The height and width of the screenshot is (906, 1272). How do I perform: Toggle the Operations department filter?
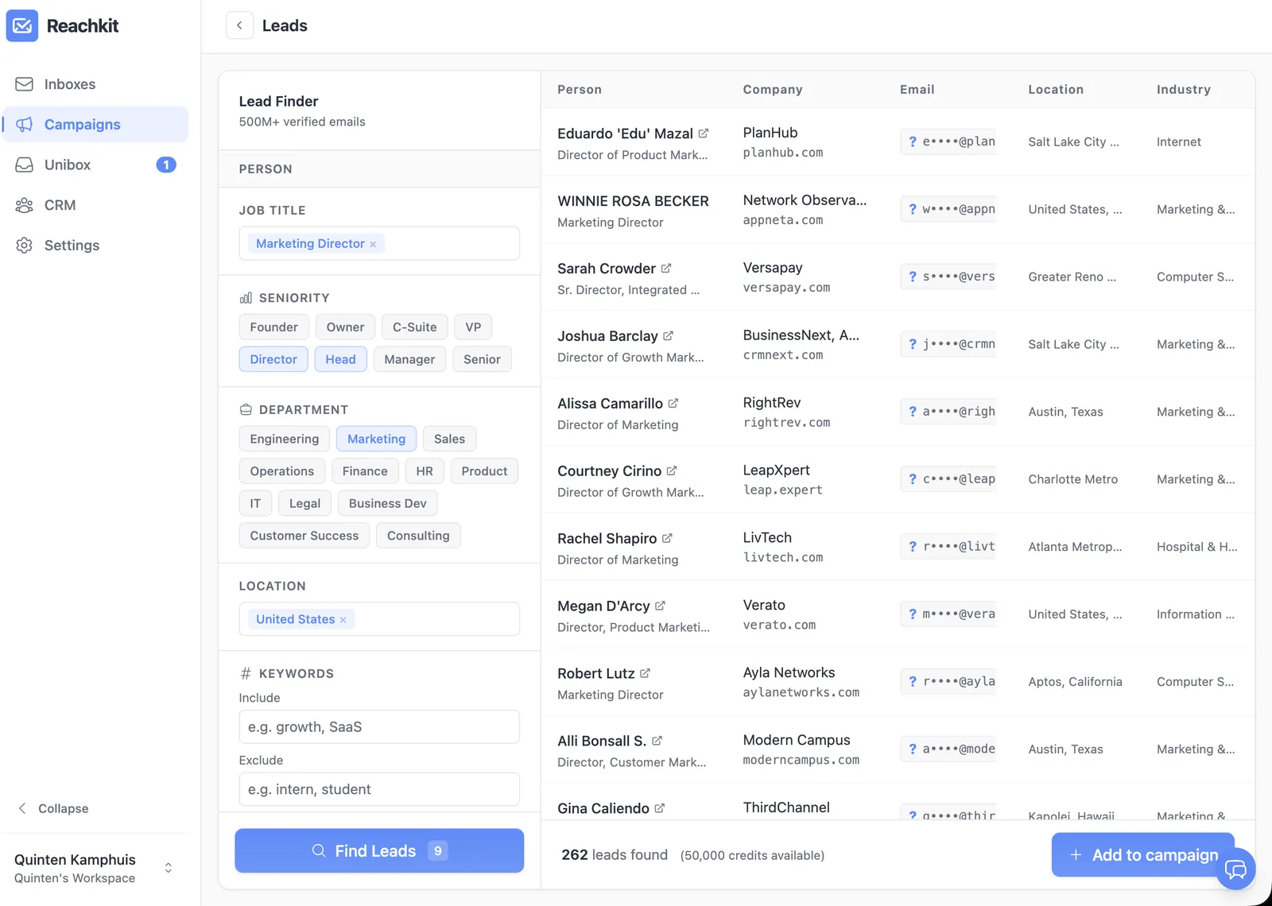click(281, 471)
